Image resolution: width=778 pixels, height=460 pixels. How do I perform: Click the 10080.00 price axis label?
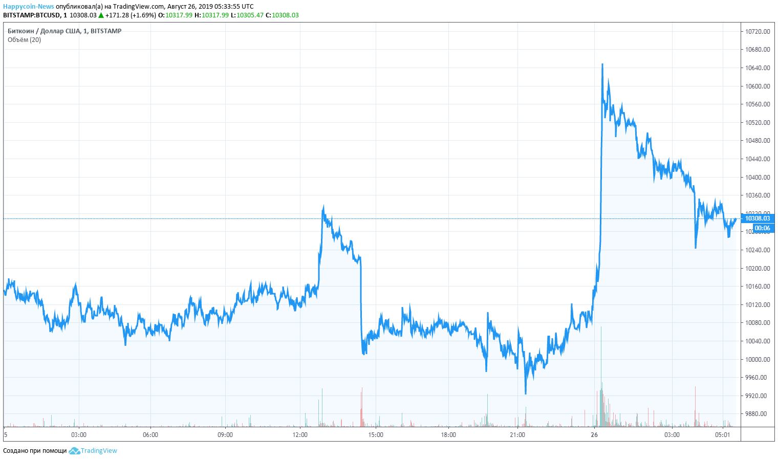(758, 323)
